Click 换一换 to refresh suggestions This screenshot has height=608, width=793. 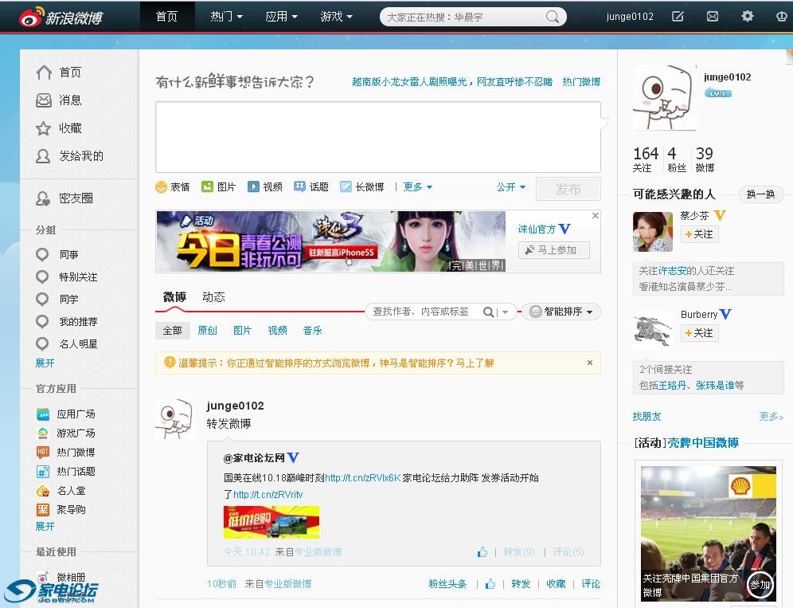760,194
